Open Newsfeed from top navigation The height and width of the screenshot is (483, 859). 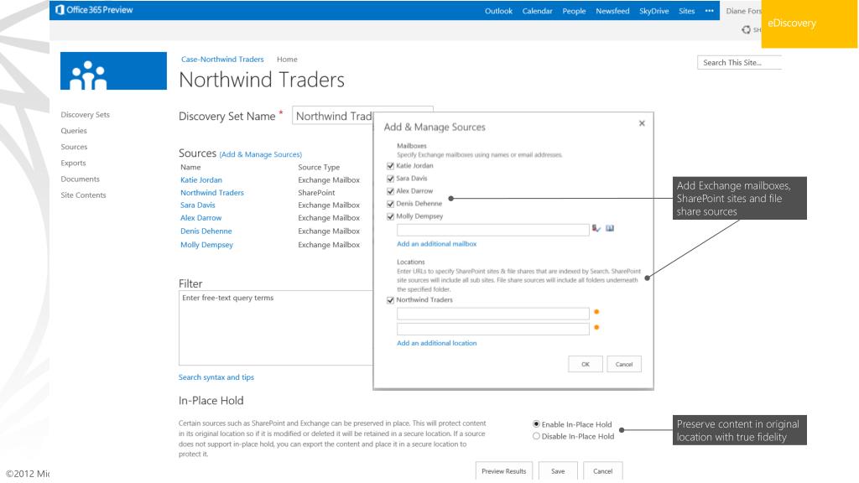(612, 11)
